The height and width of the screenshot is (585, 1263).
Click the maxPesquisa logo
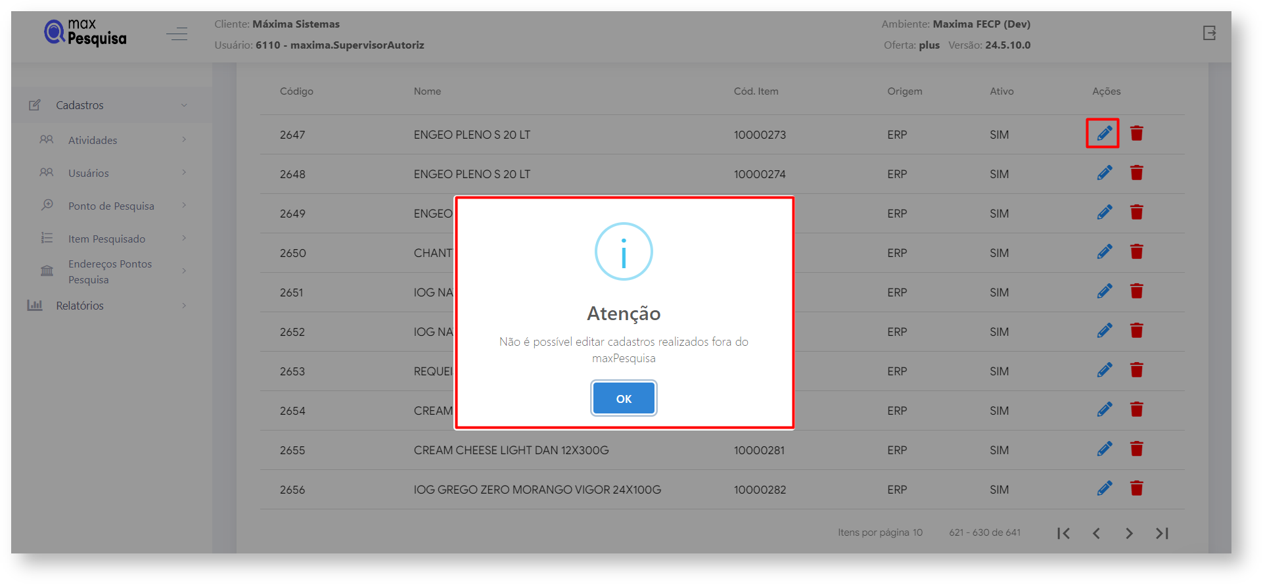click(x=85, y=32)
